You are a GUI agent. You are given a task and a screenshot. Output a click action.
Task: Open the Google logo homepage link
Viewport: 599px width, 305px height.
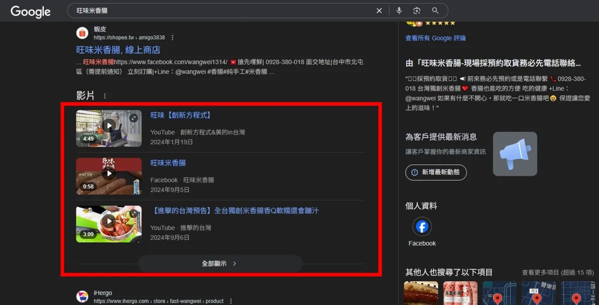point(30,11)
